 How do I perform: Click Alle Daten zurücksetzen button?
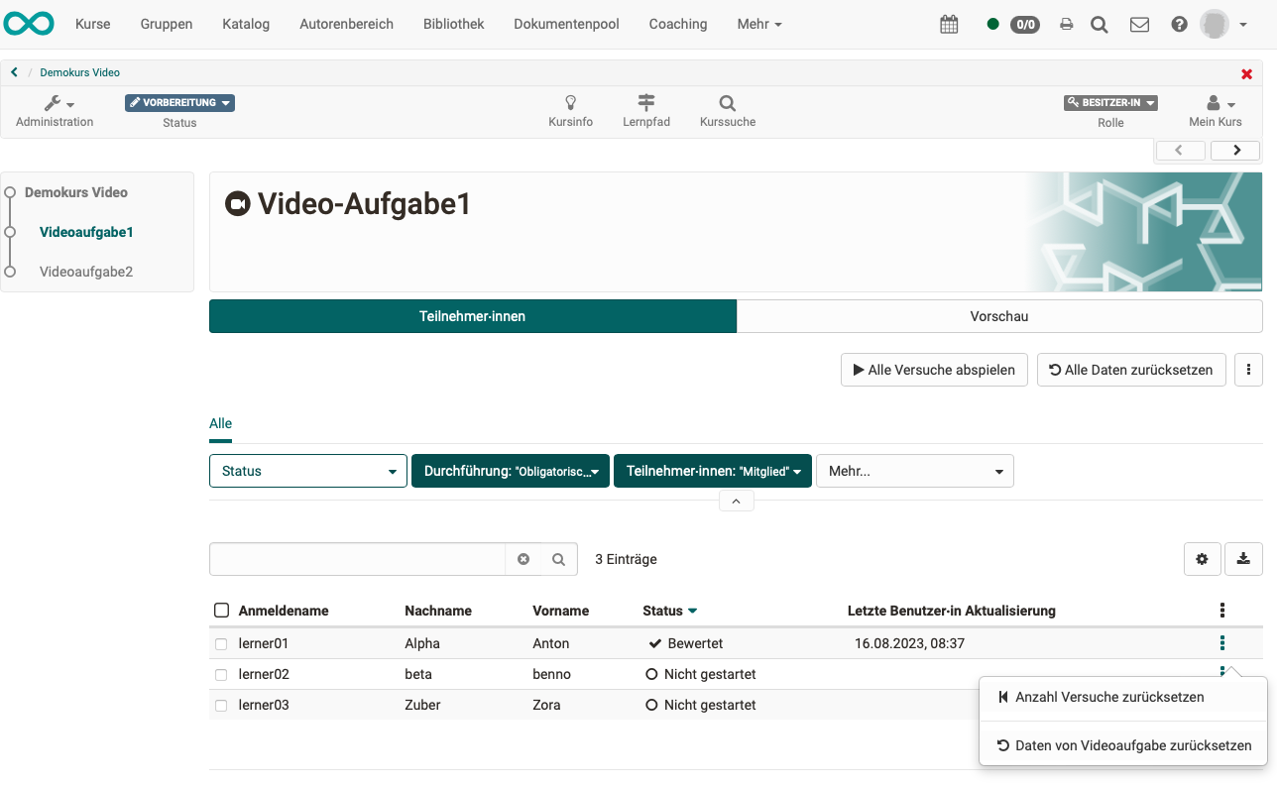(x=1130, y=370)
